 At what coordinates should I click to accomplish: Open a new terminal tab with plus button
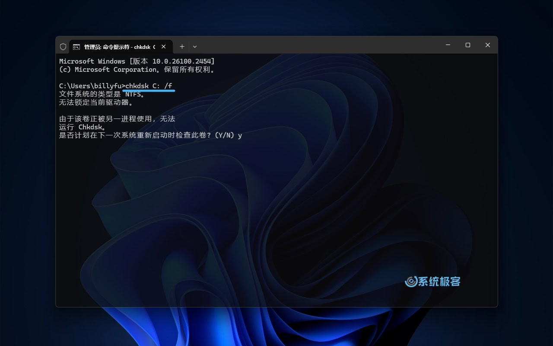(x=182, y=47)
